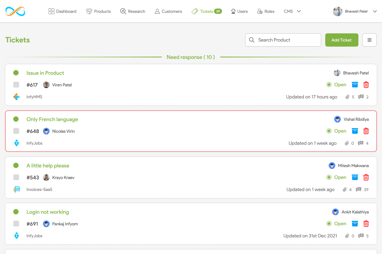Click 'Updated on 31st Dec 2021' text
Image resolution: width=382 pixels, height=254 pixels.
pos(310,236)
